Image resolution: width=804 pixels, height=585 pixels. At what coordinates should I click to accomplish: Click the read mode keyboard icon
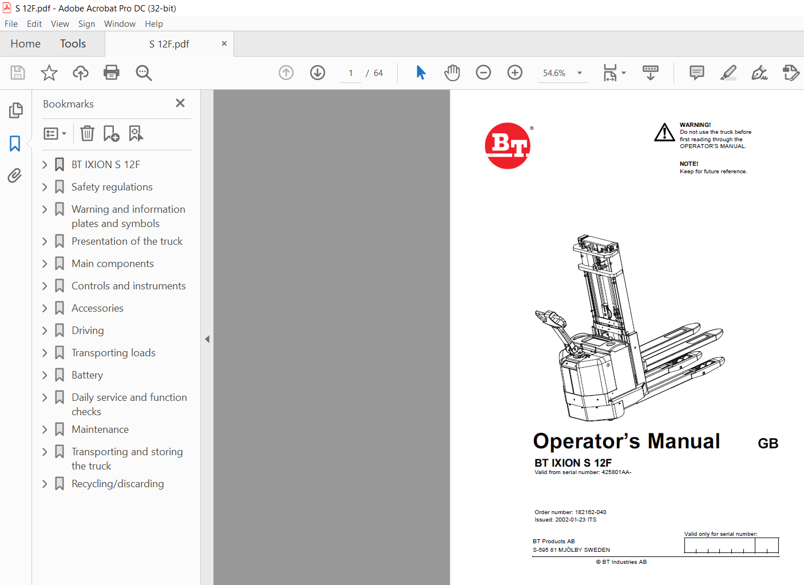pyautogui.click(x=651, y=73)
